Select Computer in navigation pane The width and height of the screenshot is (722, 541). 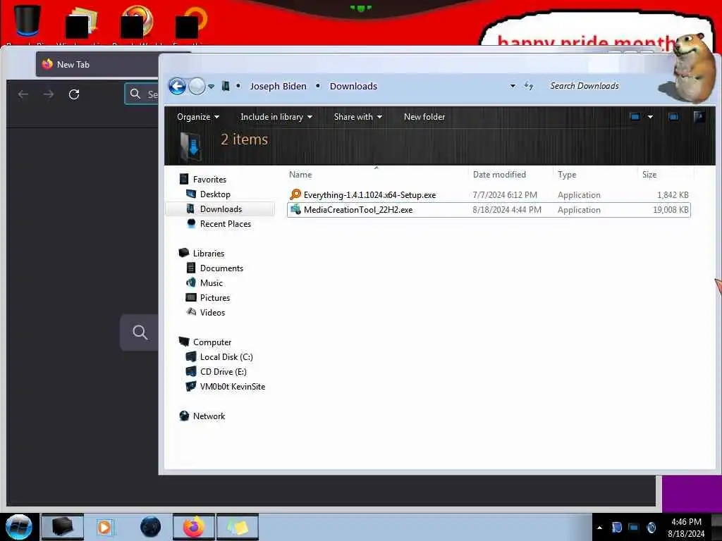pos(212,342)
